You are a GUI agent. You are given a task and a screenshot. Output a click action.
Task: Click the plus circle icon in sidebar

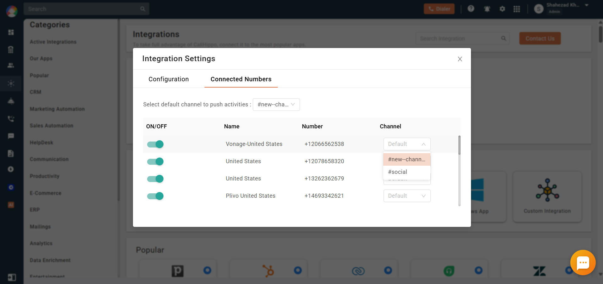tap(11, 169)
